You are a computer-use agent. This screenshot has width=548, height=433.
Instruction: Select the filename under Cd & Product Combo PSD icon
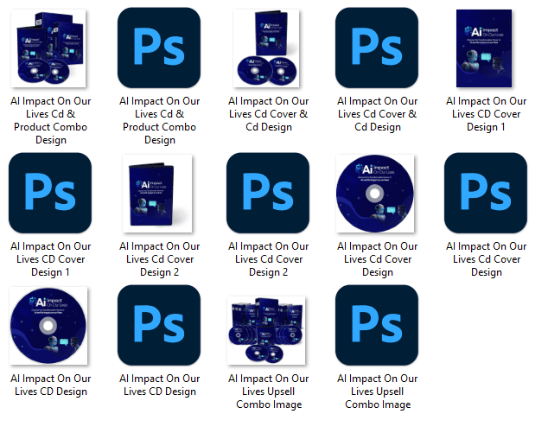click(x=159, y=120)
